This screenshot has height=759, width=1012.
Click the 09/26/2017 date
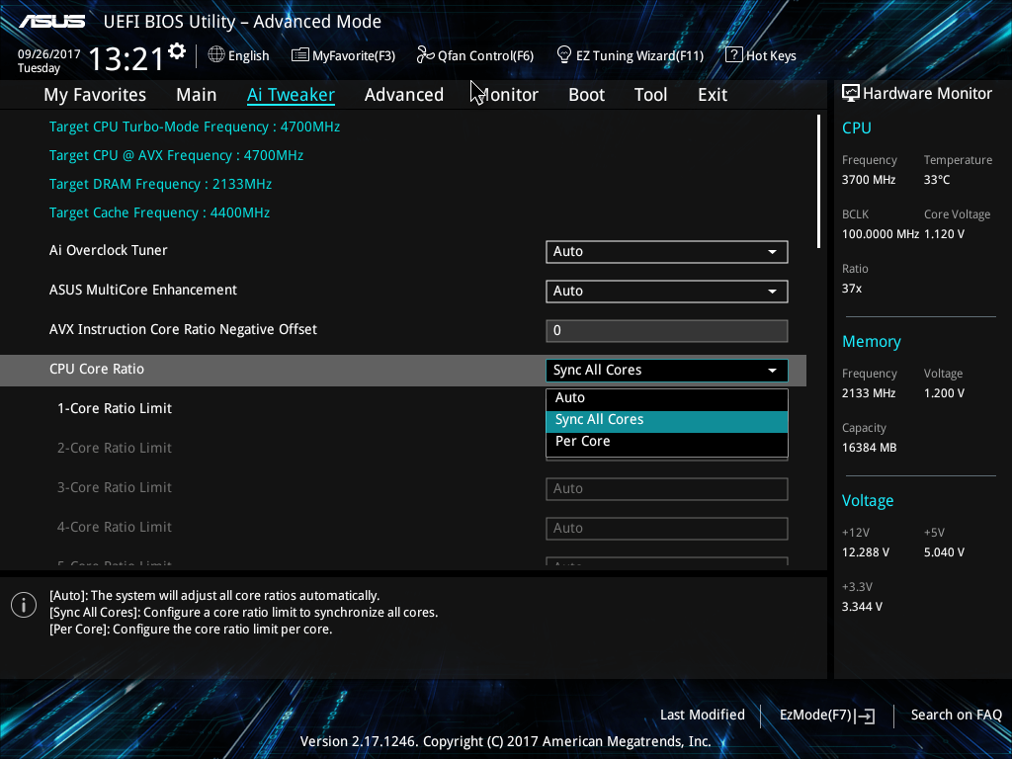48,54
